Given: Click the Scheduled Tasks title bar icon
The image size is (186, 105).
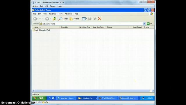Looking at the screenshot, I should [33, 10].
